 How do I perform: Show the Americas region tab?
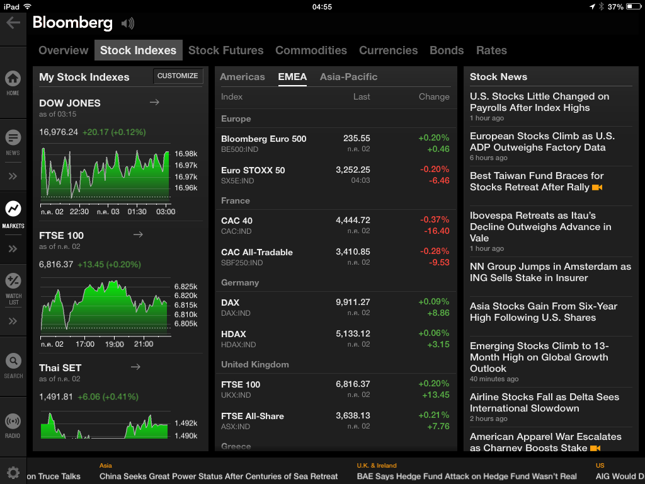click(x=243, y=77)
